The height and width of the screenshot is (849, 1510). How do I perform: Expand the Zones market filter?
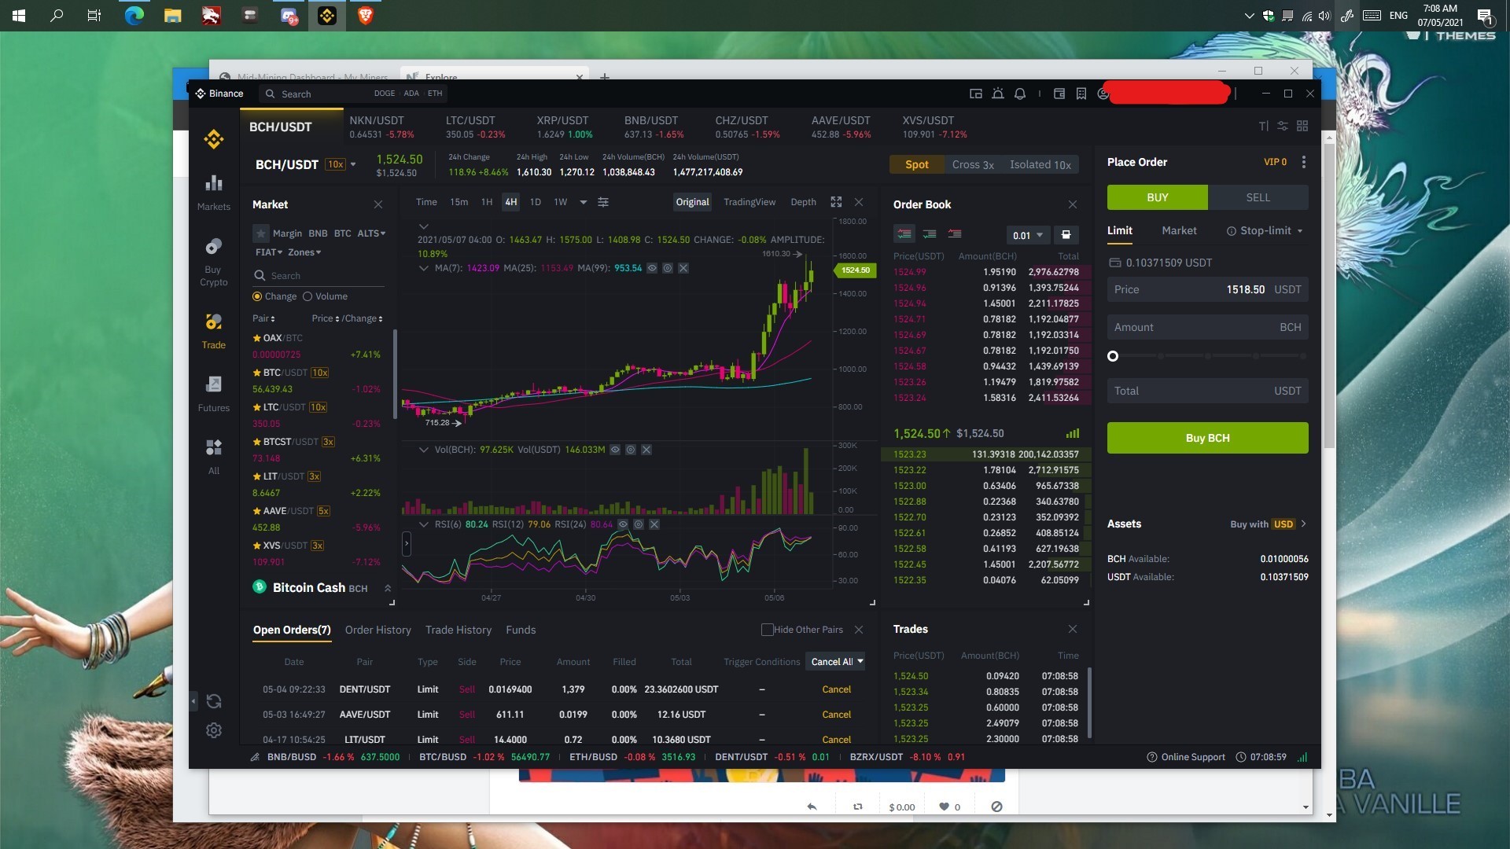304,252
